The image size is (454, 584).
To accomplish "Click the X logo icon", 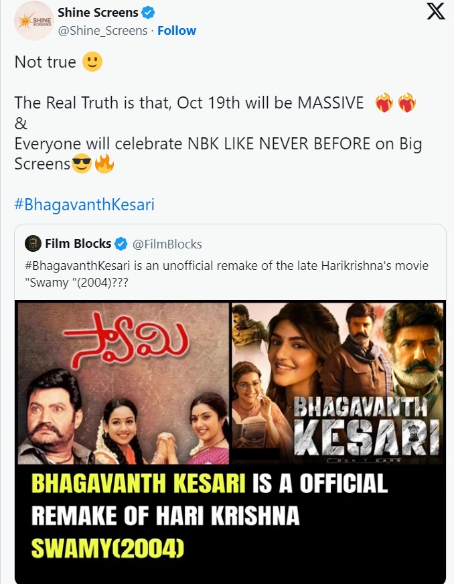I will 435,11.
